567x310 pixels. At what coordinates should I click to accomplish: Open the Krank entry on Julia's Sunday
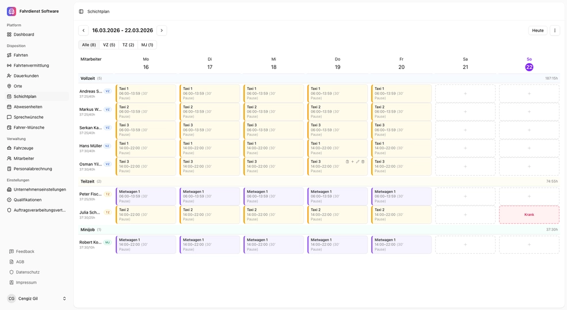click(x=529, y=215)
